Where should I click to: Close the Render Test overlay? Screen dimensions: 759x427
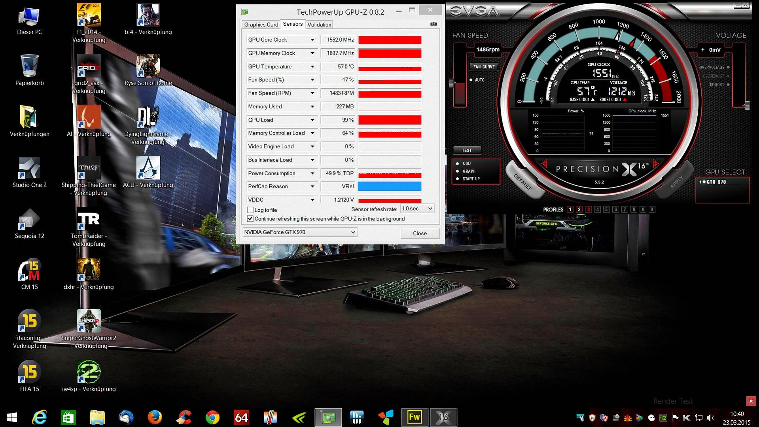(x=751, y=401)
